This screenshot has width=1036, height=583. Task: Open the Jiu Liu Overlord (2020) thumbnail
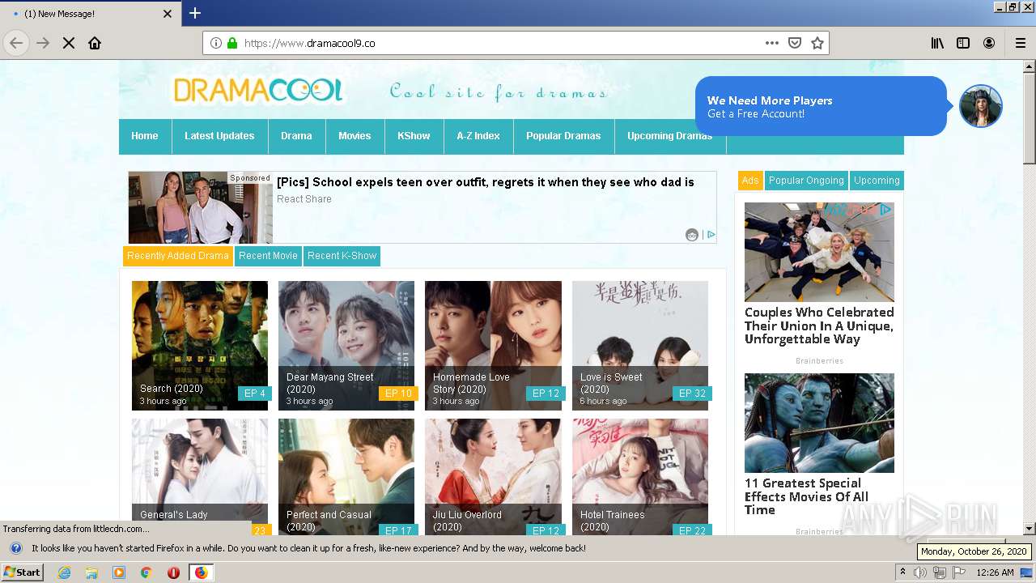tap(493, 477)
